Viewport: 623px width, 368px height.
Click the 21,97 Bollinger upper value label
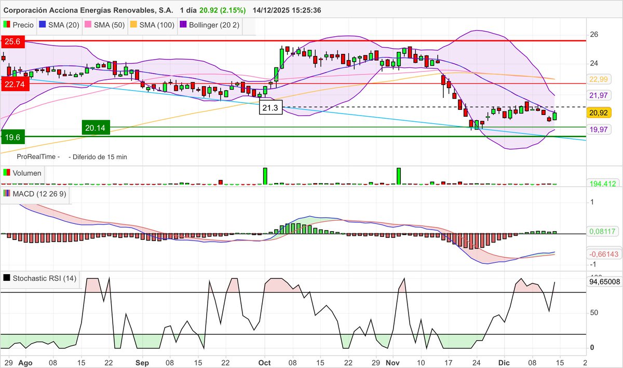599,95
